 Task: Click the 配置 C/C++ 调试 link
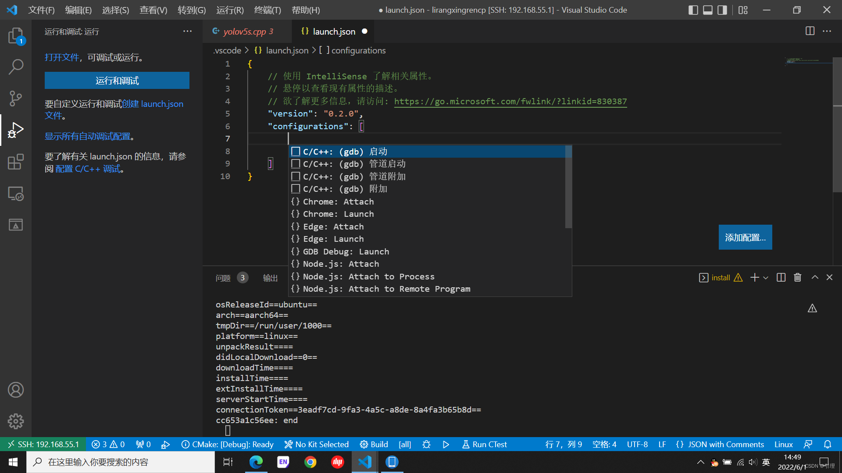coord(88,169)
